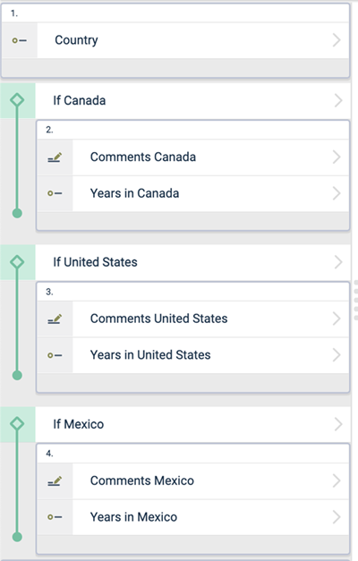The height and width of the screenshot is (561, 358).
Task: Click the If Canada condition diamond icon
Action: click(x=17, y=100)
